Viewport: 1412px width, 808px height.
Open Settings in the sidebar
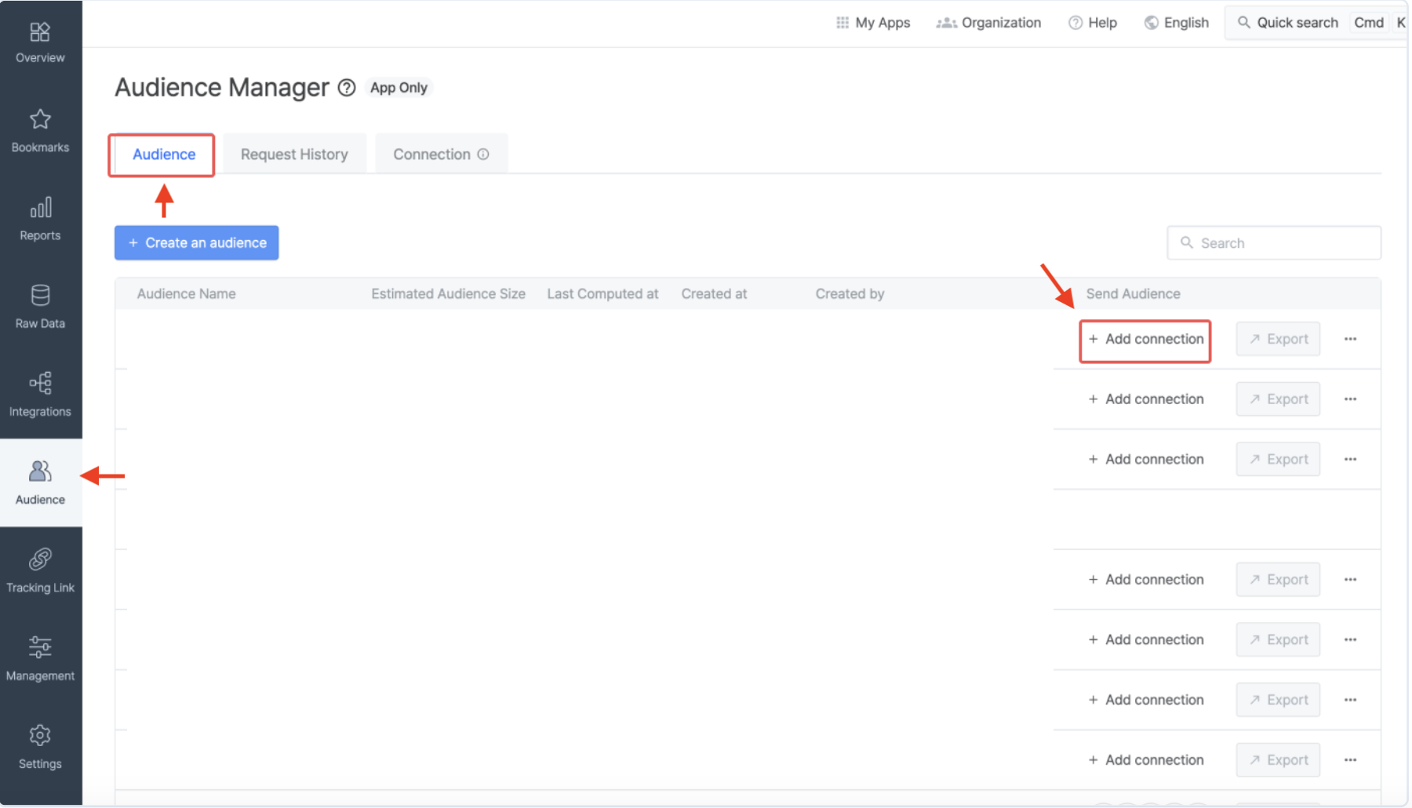click(x=40, y=746)
